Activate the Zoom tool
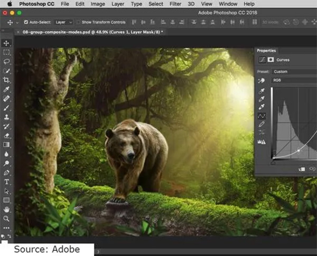Viewport: 317px width, 256px height. pyautogui.click(x=6, y=218)
